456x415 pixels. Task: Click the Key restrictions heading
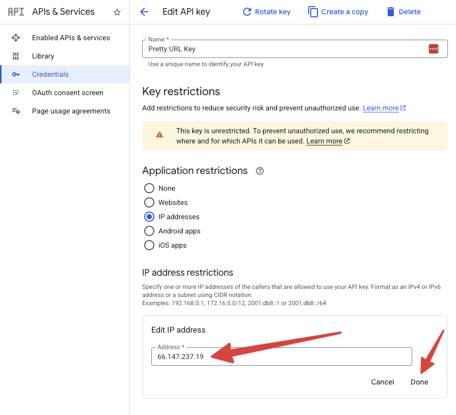181,92
